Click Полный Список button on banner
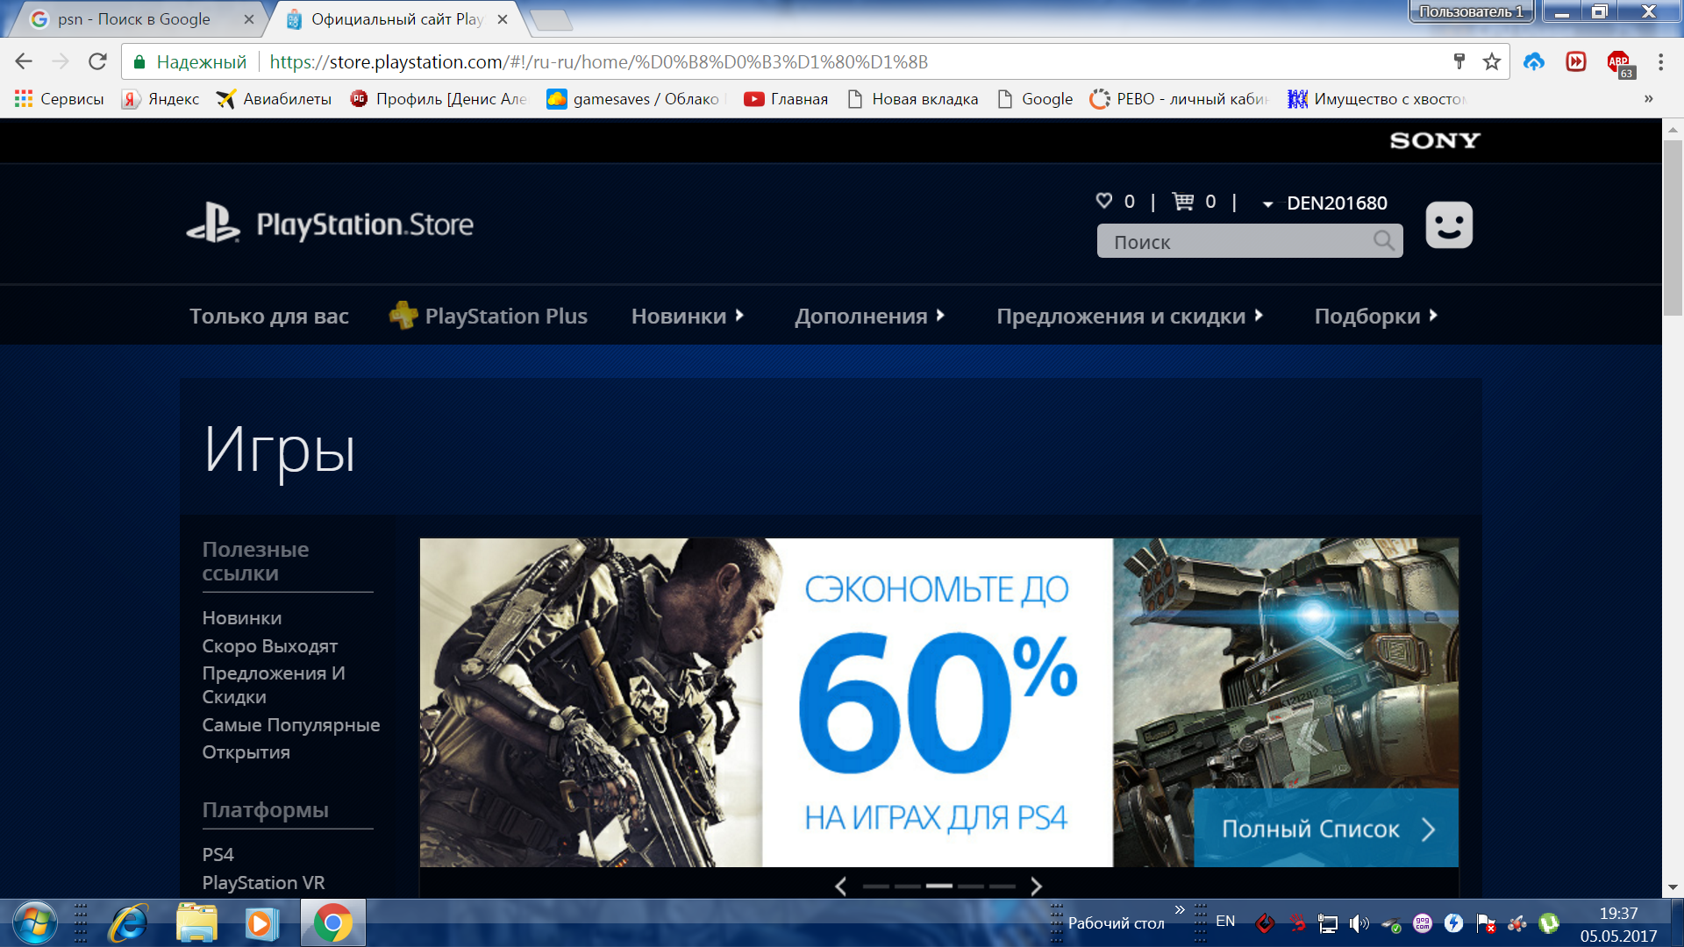 click(1325, 829)
